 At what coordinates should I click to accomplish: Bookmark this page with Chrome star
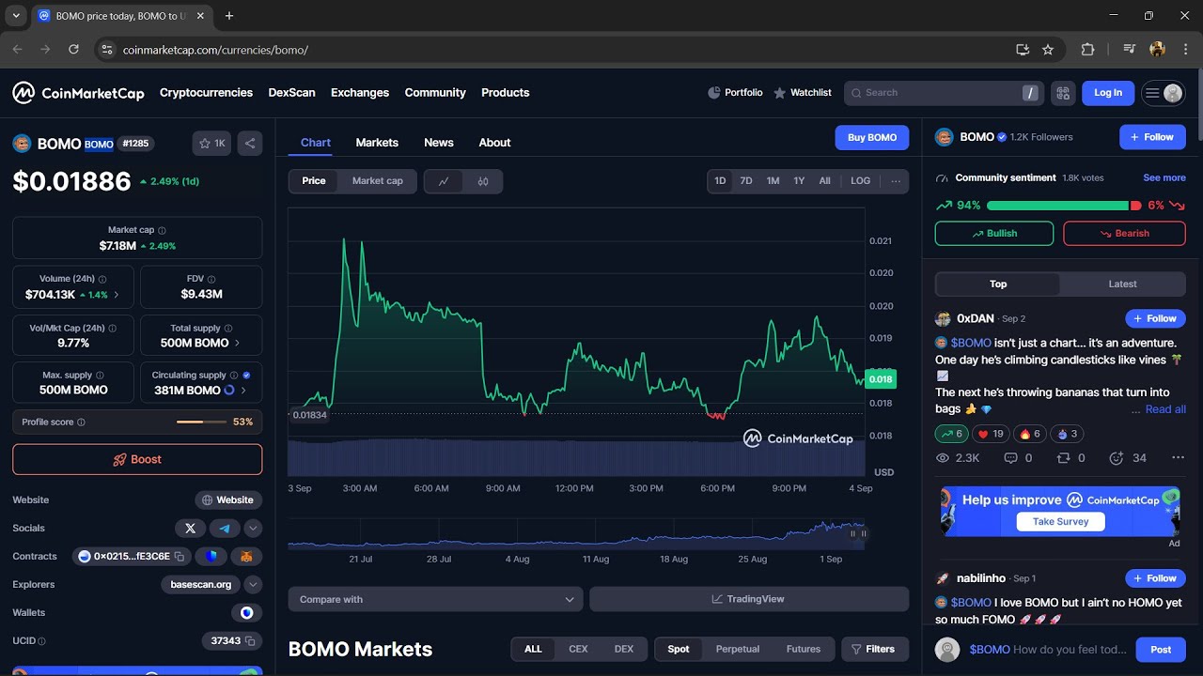click(1048, 50)
